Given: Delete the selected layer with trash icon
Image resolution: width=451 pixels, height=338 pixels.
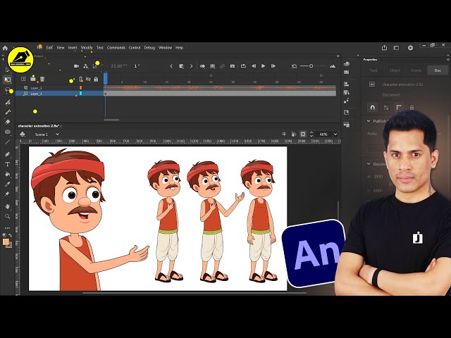Looking at the screenshot, I should tap(42, 79).
